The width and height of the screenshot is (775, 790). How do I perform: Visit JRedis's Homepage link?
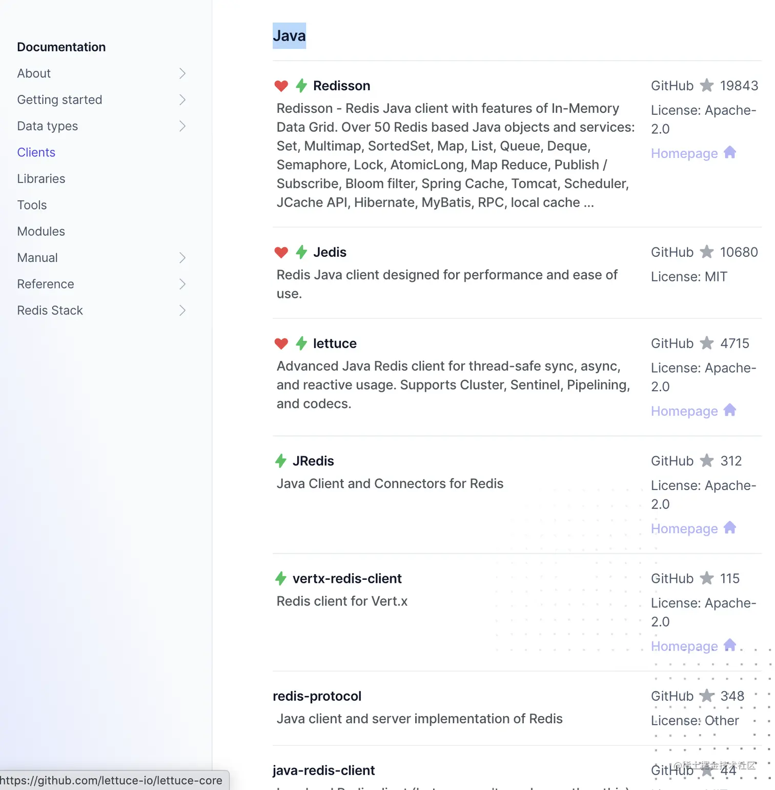tap(684, 529)
